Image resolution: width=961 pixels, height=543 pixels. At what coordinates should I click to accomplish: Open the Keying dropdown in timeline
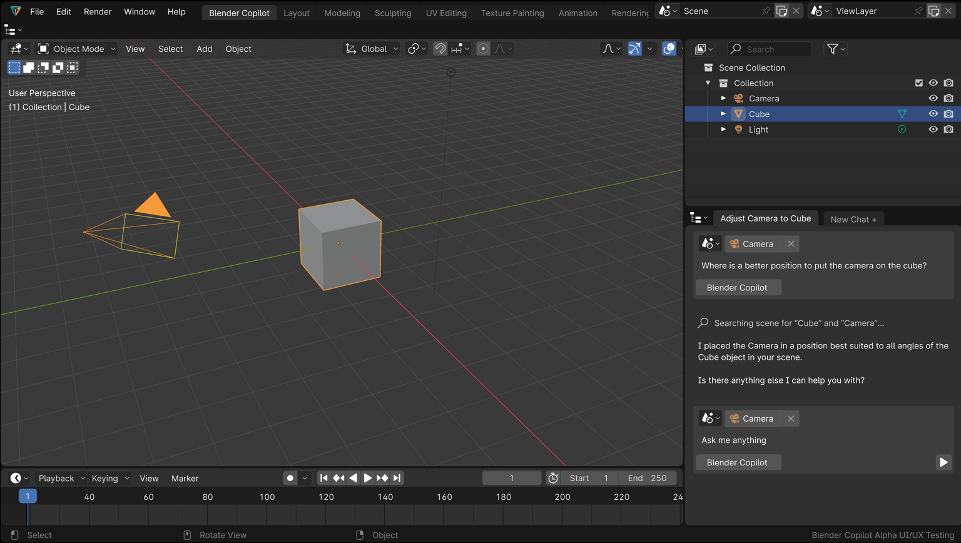tap(109, 478)
